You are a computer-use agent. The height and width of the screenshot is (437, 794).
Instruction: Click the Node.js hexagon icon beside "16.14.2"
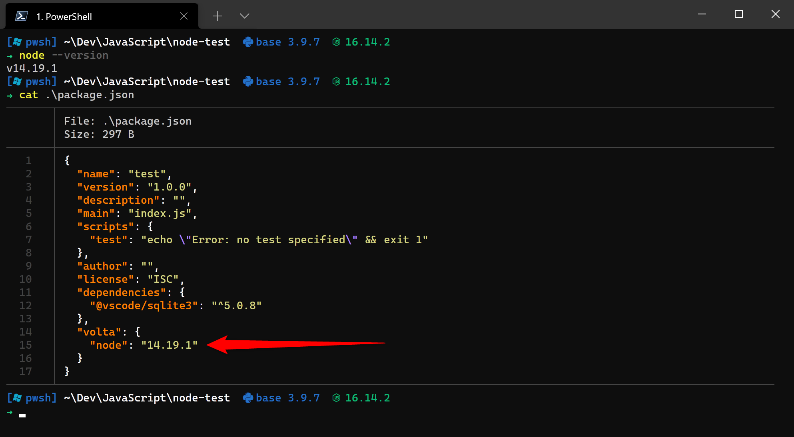click(336, 42)
